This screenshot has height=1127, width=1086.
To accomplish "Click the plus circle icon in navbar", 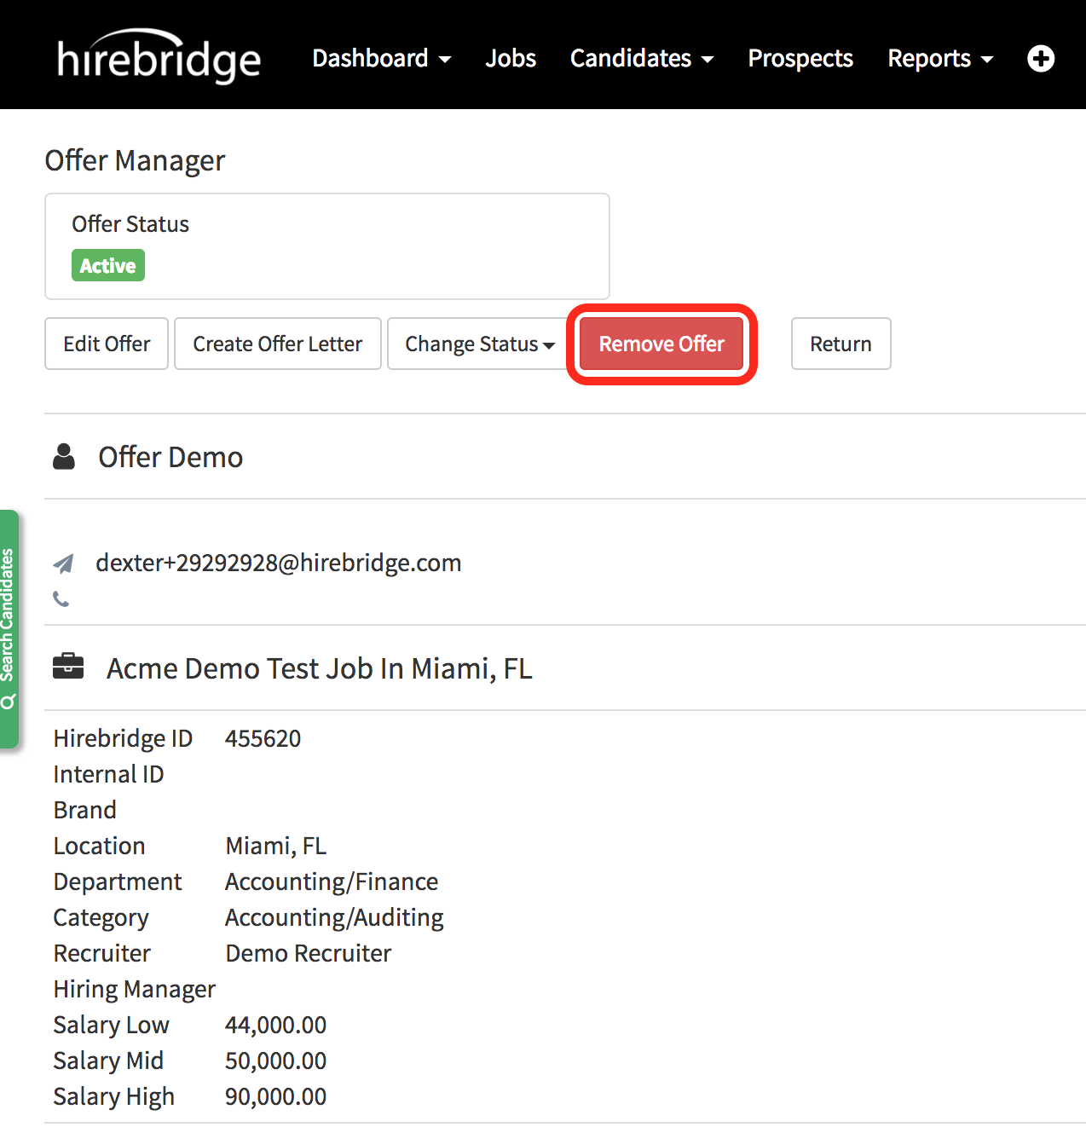I will pos(1040,59).
